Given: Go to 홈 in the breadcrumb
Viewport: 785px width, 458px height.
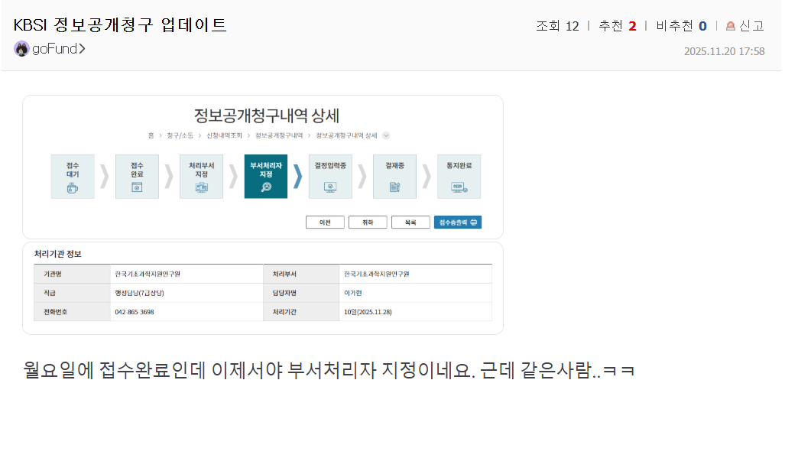Looking at the screenshot, I should point(151,135).
